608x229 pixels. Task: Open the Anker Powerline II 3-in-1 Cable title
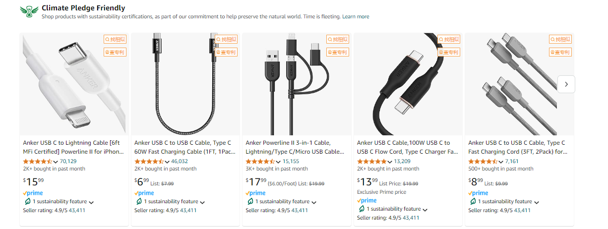tap(297, 147)
